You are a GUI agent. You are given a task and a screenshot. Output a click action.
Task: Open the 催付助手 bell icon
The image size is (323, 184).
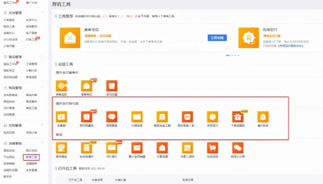[x=263, y=117]
